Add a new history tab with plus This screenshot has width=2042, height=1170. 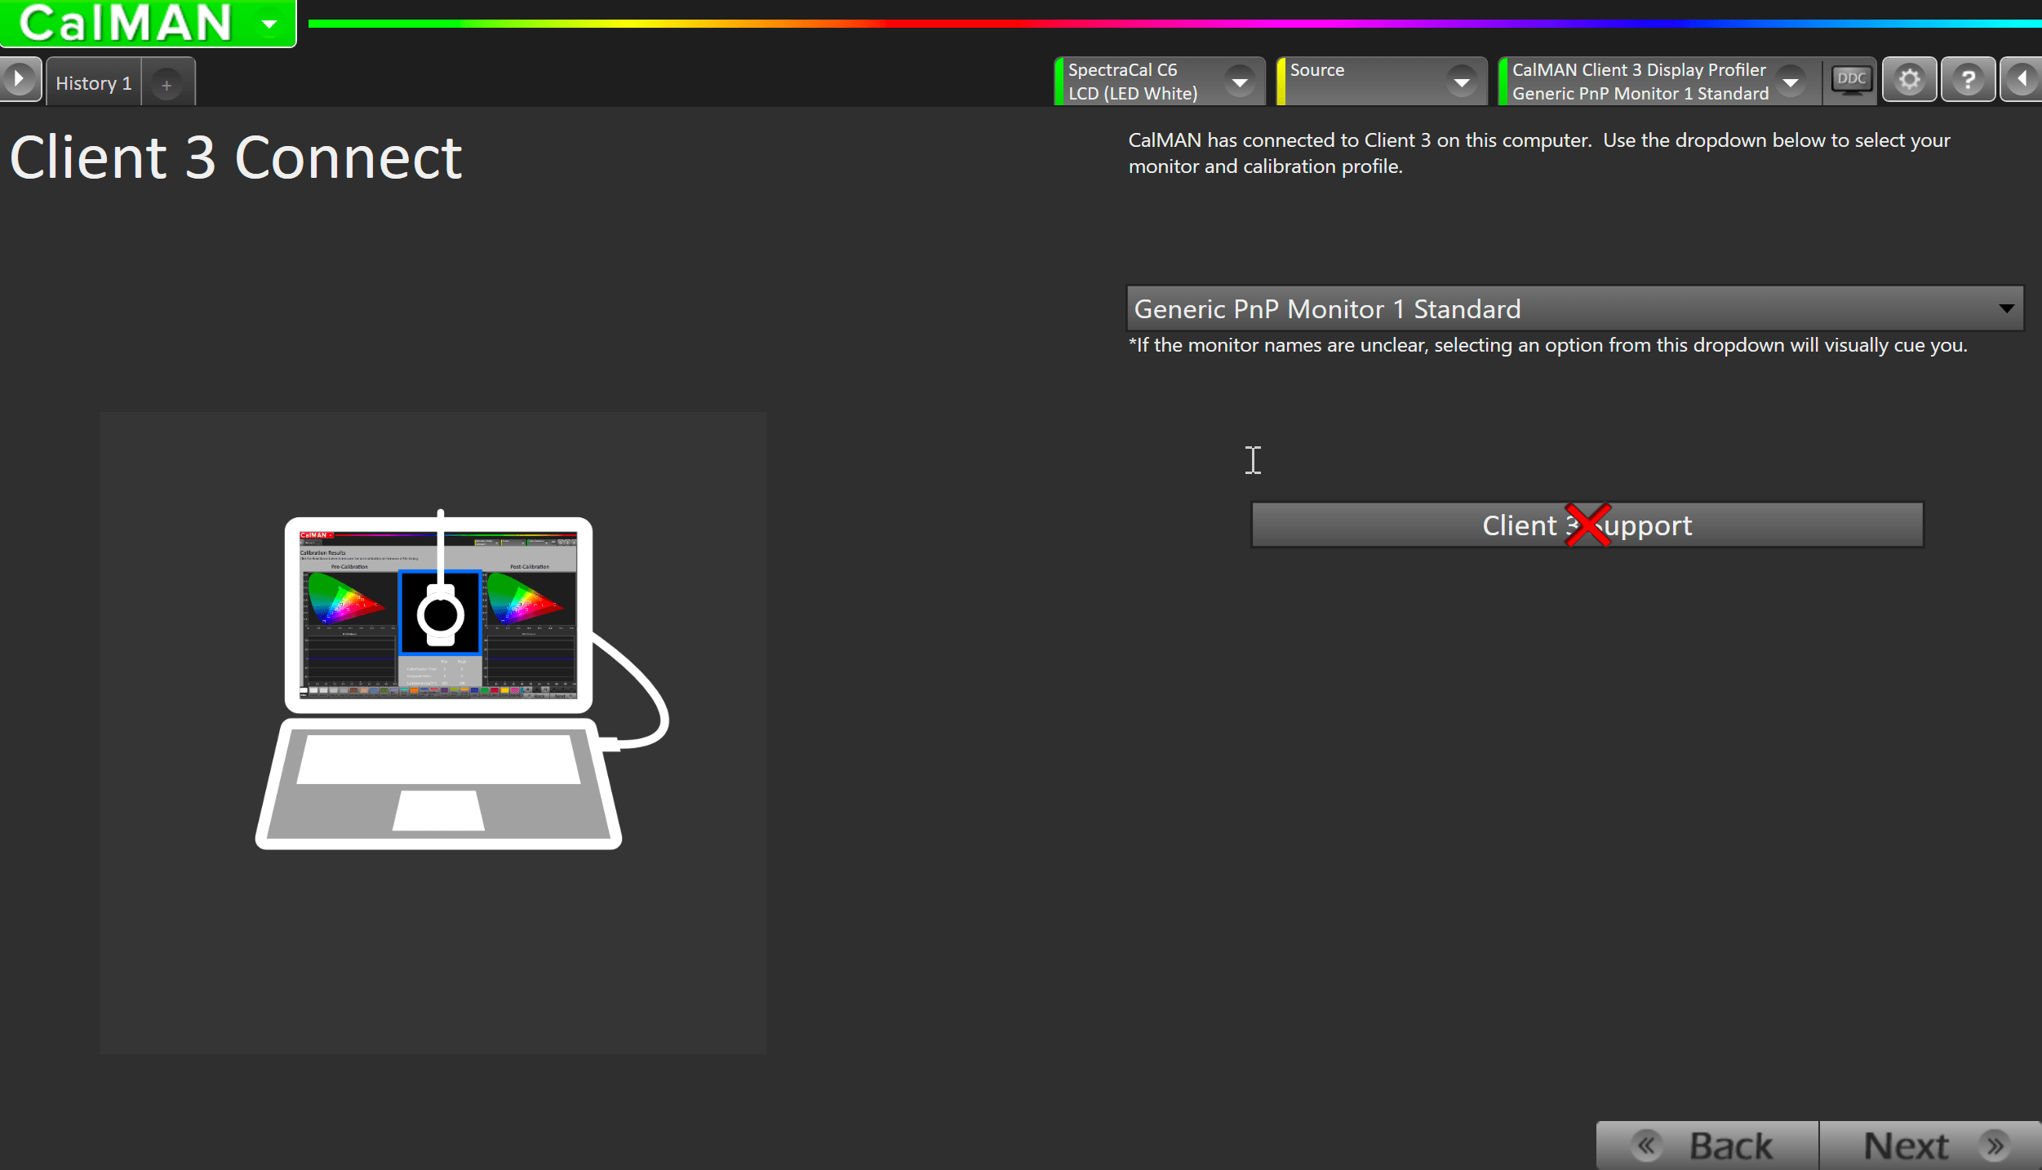click(166, 84)
